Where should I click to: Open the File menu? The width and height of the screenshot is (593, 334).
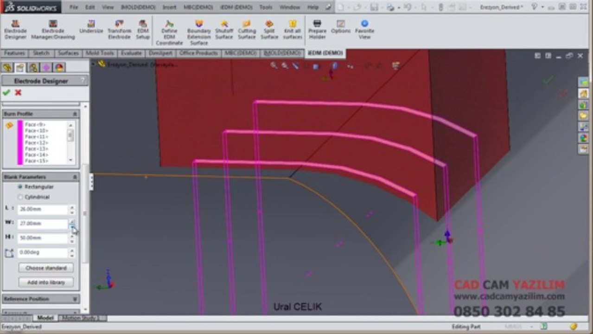74,7
